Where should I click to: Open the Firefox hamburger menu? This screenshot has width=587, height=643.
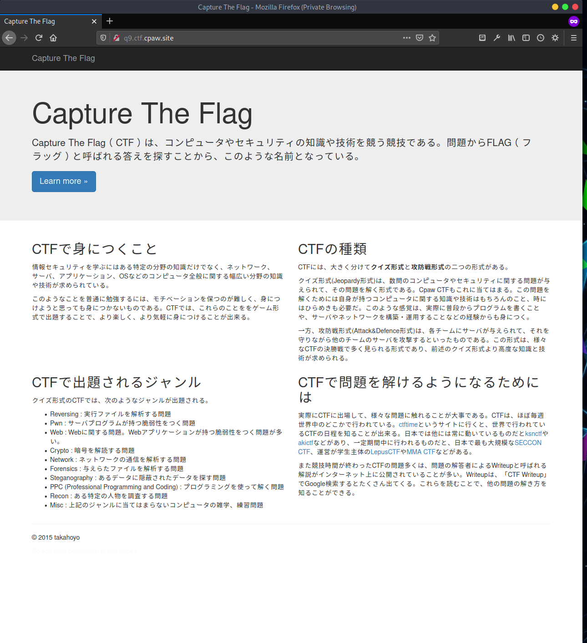[574, 38]
